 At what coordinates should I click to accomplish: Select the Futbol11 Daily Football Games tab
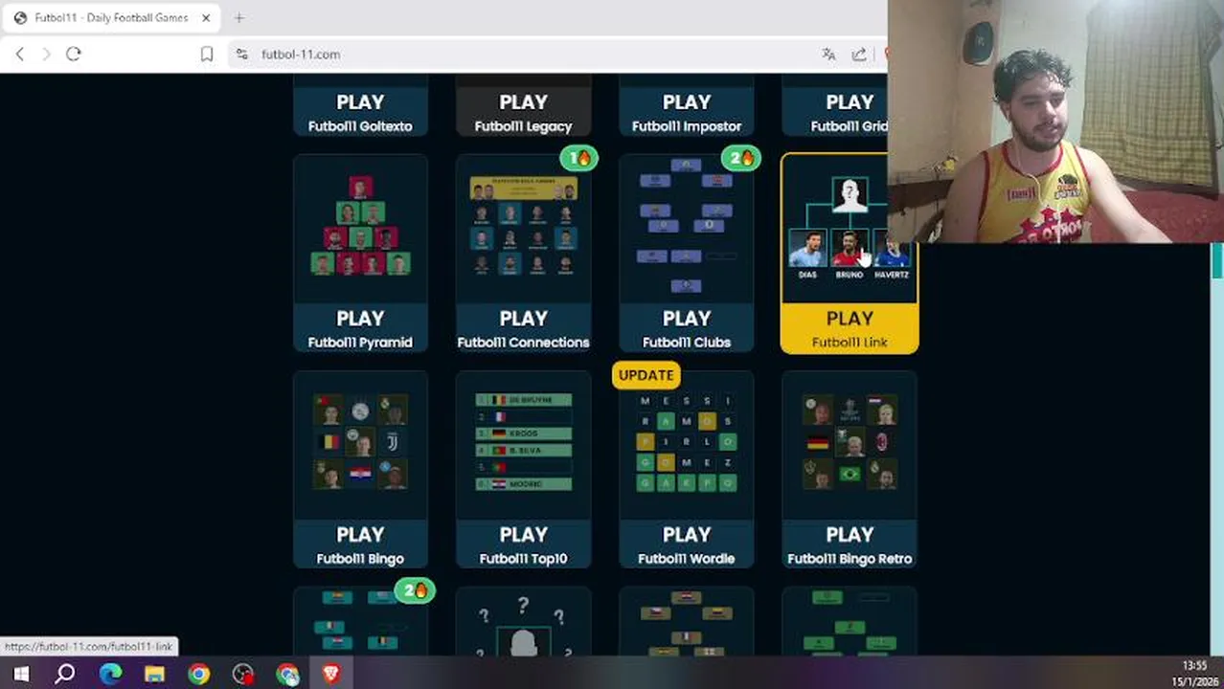[x=113, y=17]
